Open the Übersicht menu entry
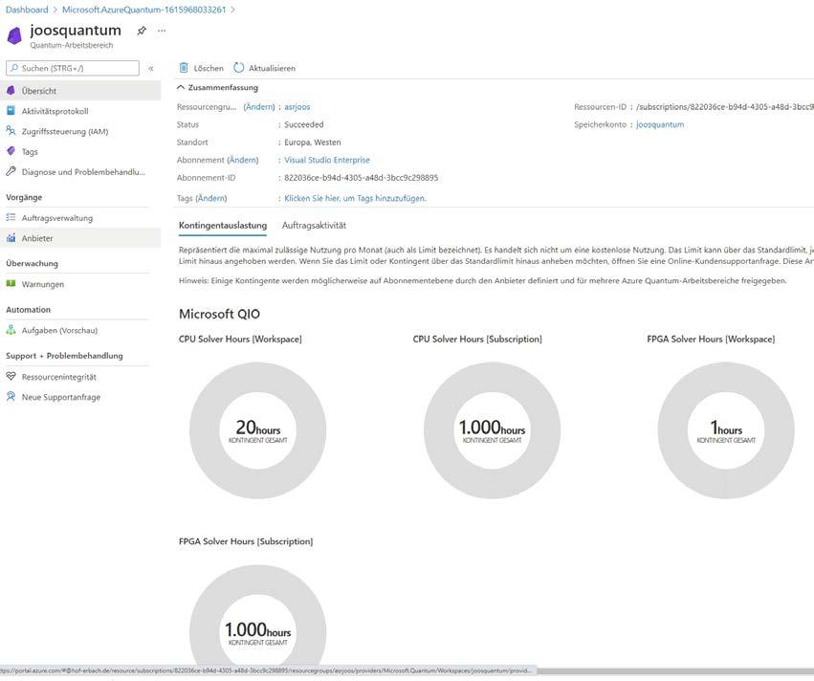The height and width of the screenshot is (681, 814). [80, 90]
